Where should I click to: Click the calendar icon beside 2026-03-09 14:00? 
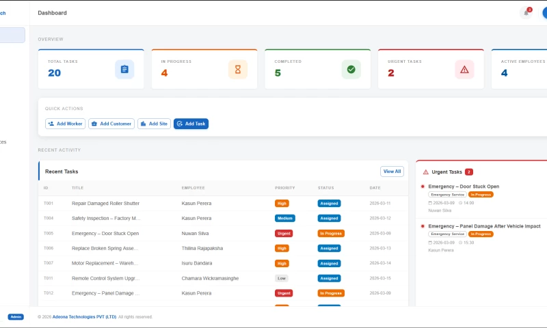[x=430, y=203]
